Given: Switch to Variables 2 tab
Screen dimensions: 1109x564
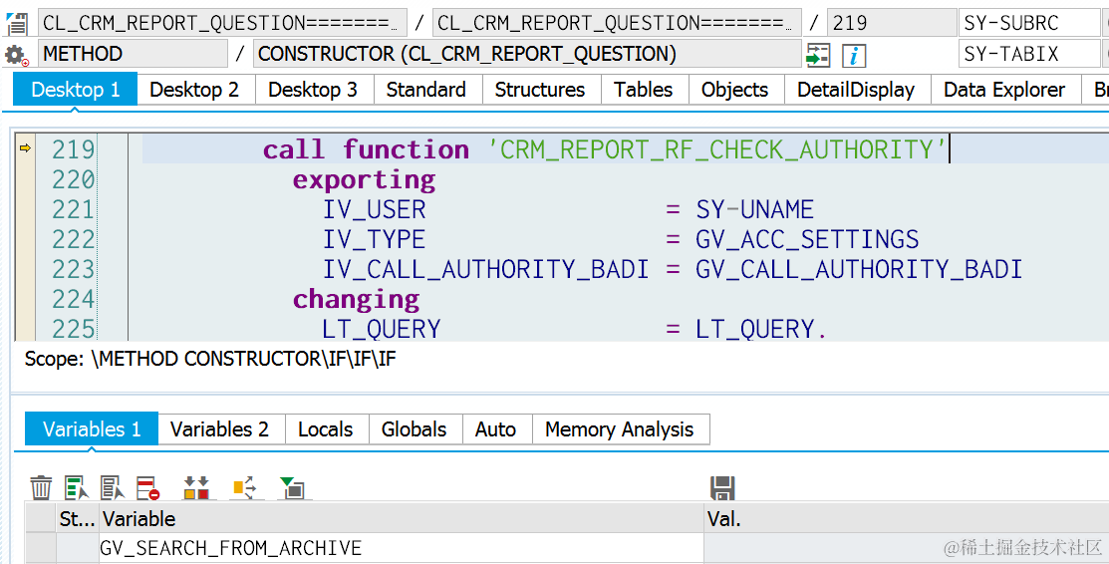Looking at the screenshot, I should [220, 429].
